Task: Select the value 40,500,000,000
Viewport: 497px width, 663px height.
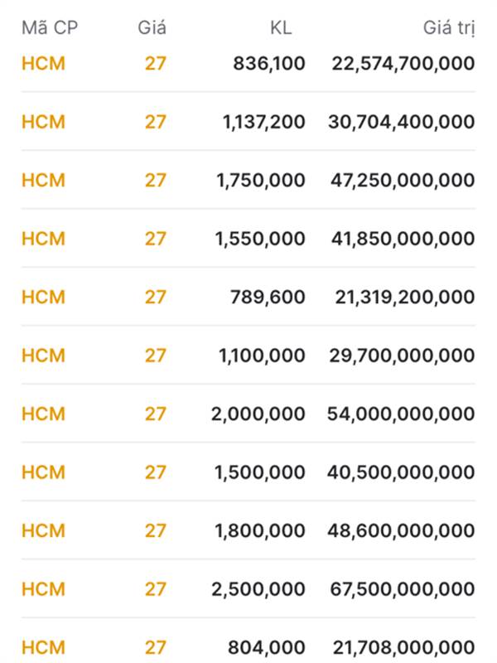Action: (402, 472)
